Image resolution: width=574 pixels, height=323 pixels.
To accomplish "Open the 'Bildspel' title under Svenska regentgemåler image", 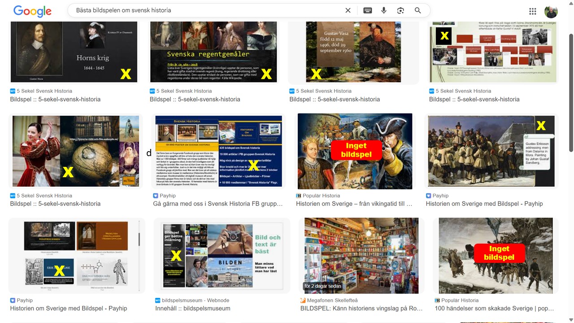I will pyautogui.click(x=195, y=99).
